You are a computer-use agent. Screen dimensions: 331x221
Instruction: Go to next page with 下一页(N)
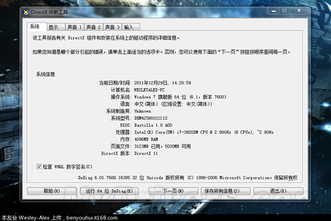coord(173,191)
